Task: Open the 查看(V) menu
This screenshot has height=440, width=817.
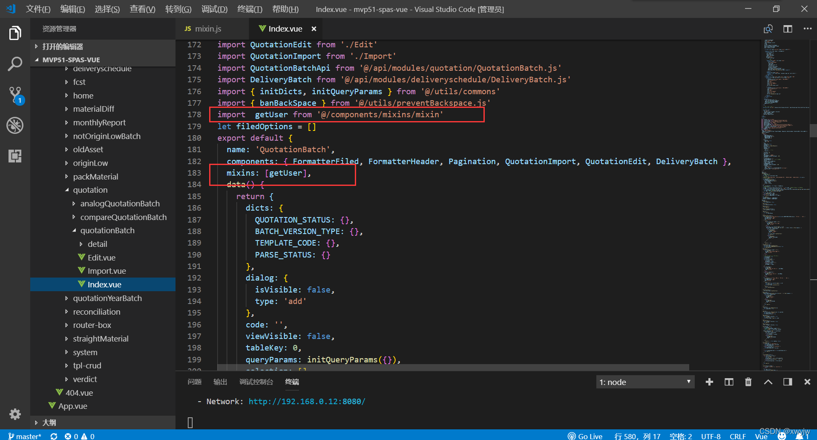Action: coord(142,9)
